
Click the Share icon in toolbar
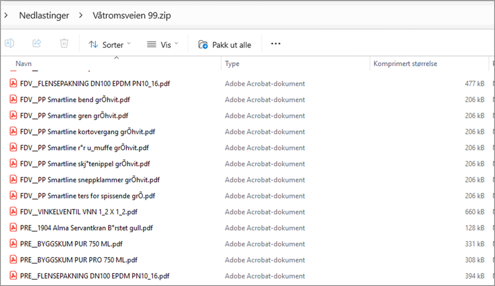(37, 43)
